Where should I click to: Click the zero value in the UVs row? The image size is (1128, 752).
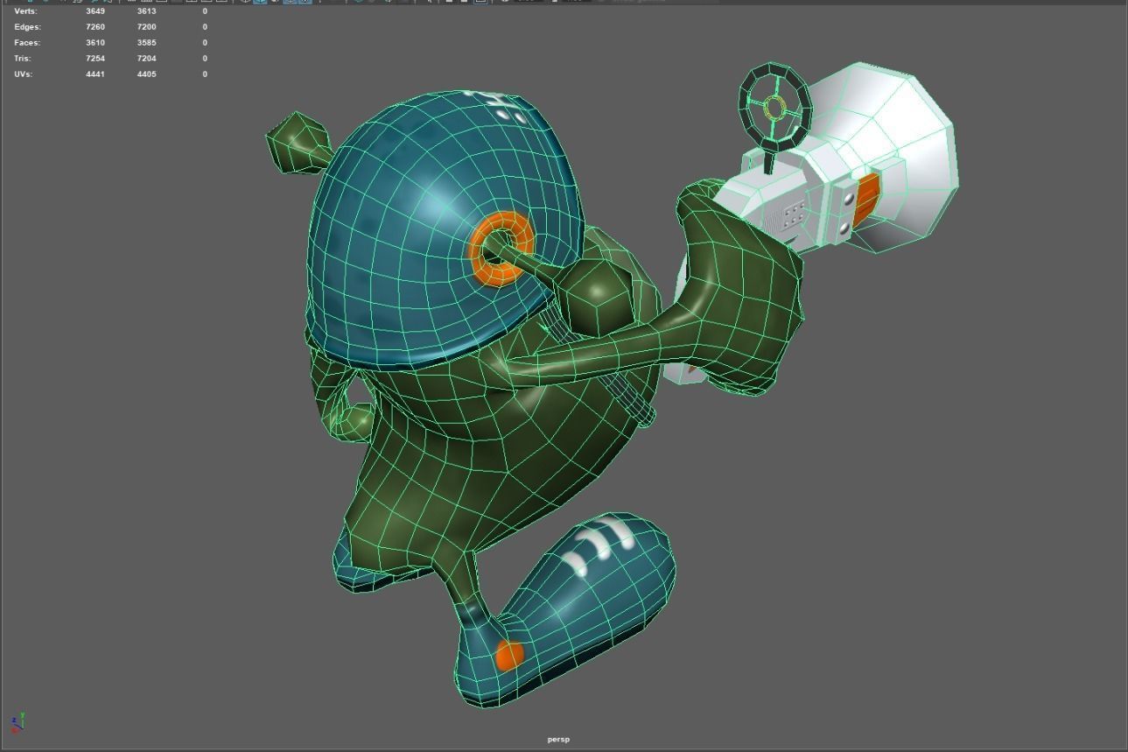tap(205, 74)
